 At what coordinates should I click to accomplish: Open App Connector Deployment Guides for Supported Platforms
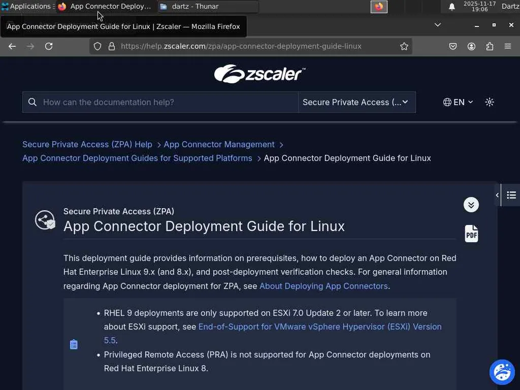tap(137, 158)
